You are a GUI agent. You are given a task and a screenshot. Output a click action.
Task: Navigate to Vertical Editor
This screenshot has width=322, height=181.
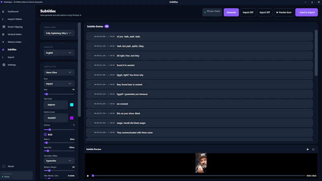click(x=14, y=35)
